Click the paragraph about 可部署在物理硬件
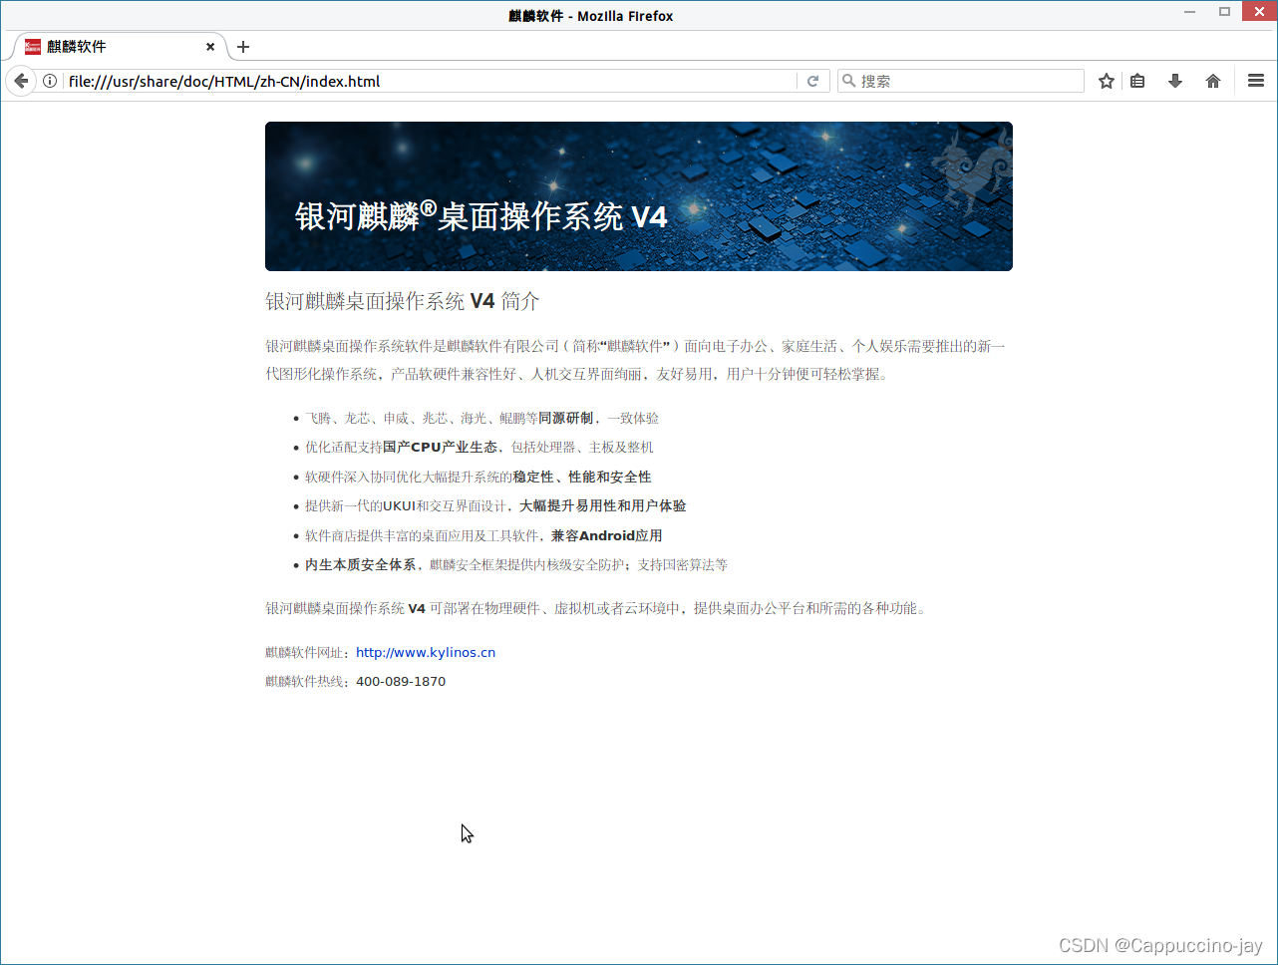 point(598,608)
